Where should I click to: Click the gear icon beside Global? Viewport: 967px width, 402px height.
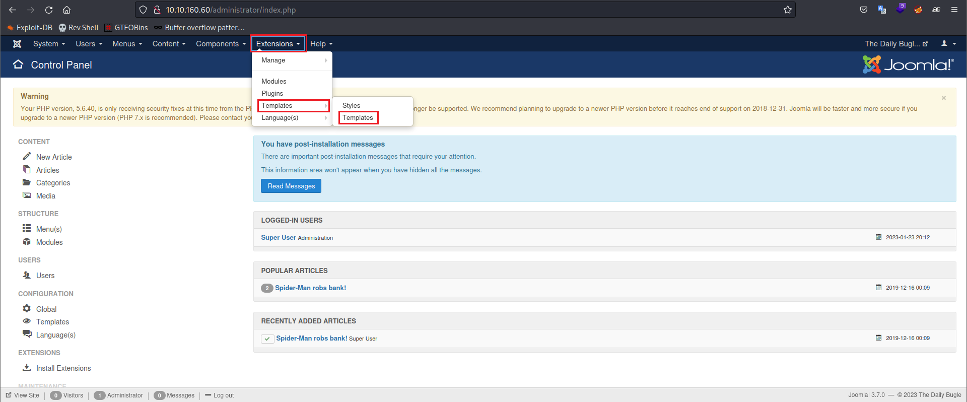(x=27, y=308)
